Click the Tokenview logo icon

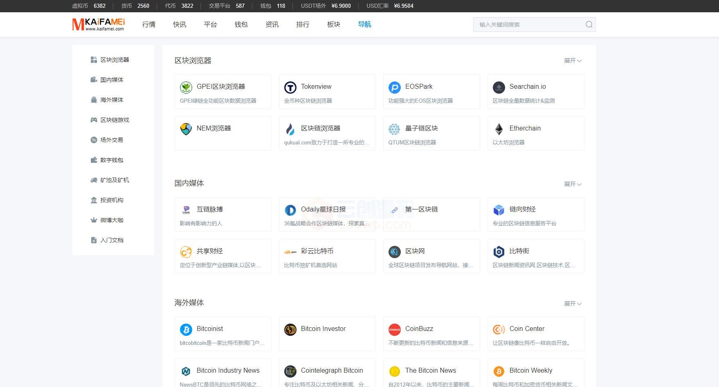click(290, 87)
